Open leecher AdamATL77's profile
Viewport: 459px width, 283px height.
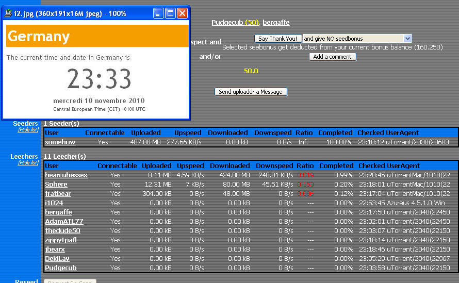point(64,222)
